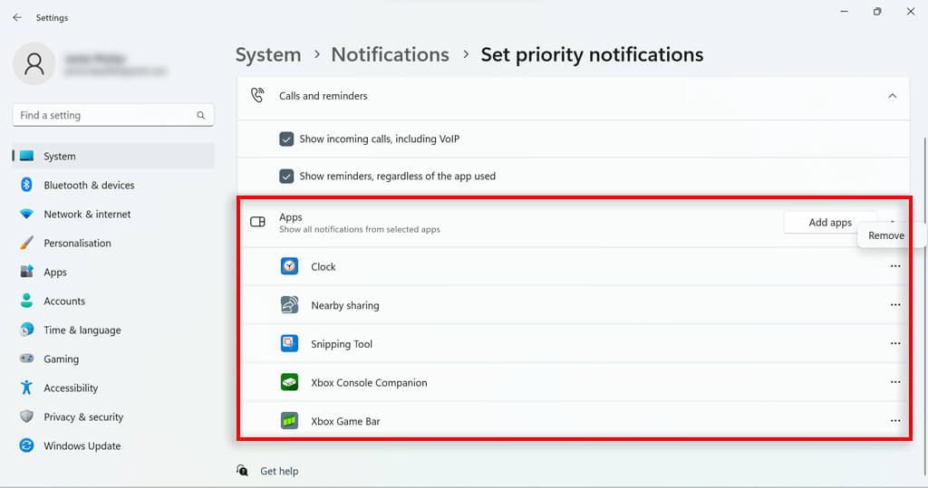Open the user profile avatar
928x488 pixels.
click(x=34, y=63)
